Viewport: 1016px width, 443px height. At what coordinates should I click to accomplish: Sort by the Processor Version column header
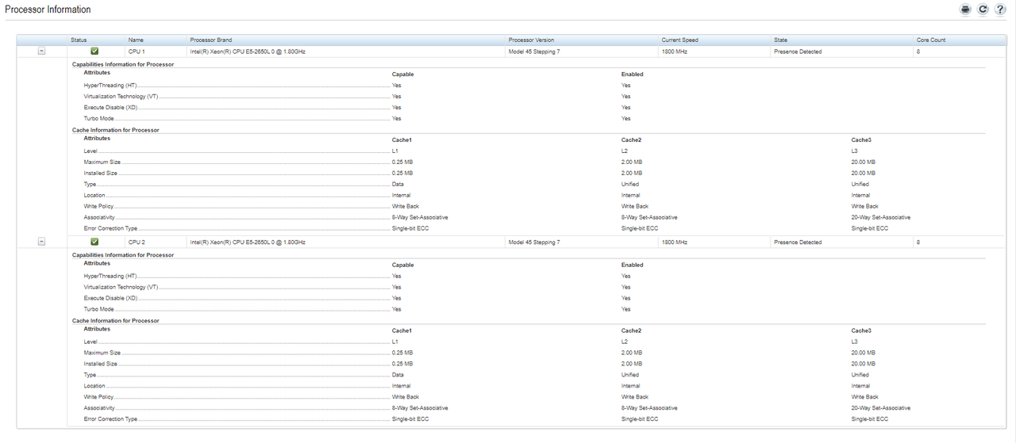tap(531, 40)
